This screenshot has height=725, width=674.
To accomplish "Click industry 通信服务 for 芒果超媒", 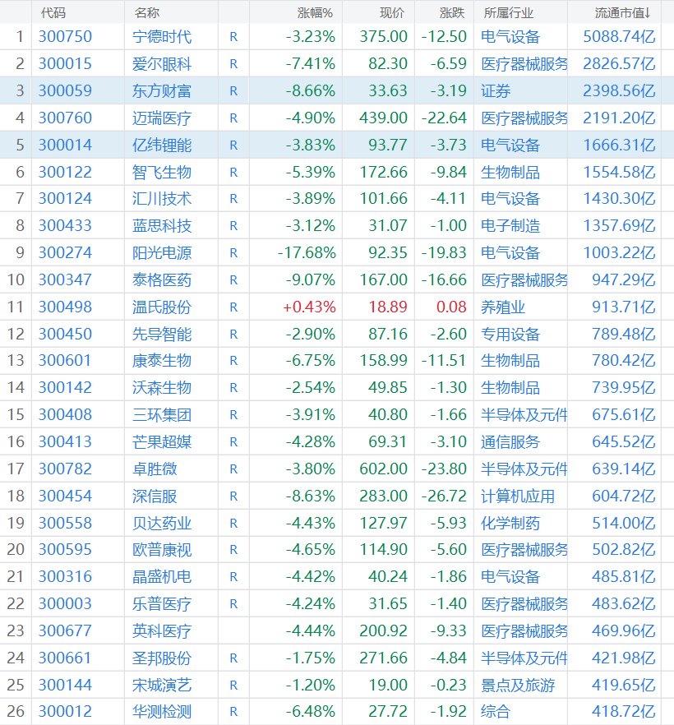I will coord(510,441).
